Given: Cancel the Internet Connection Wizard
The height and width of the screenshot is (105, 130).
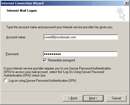Looking at the screenshot, I should (116, 98).
